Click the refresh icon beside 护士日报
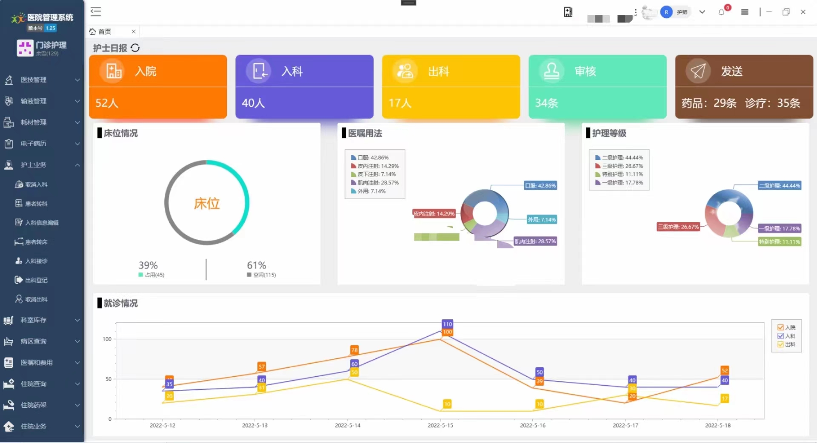The height and width of the screenshot is (443, 817). [135, 48]
